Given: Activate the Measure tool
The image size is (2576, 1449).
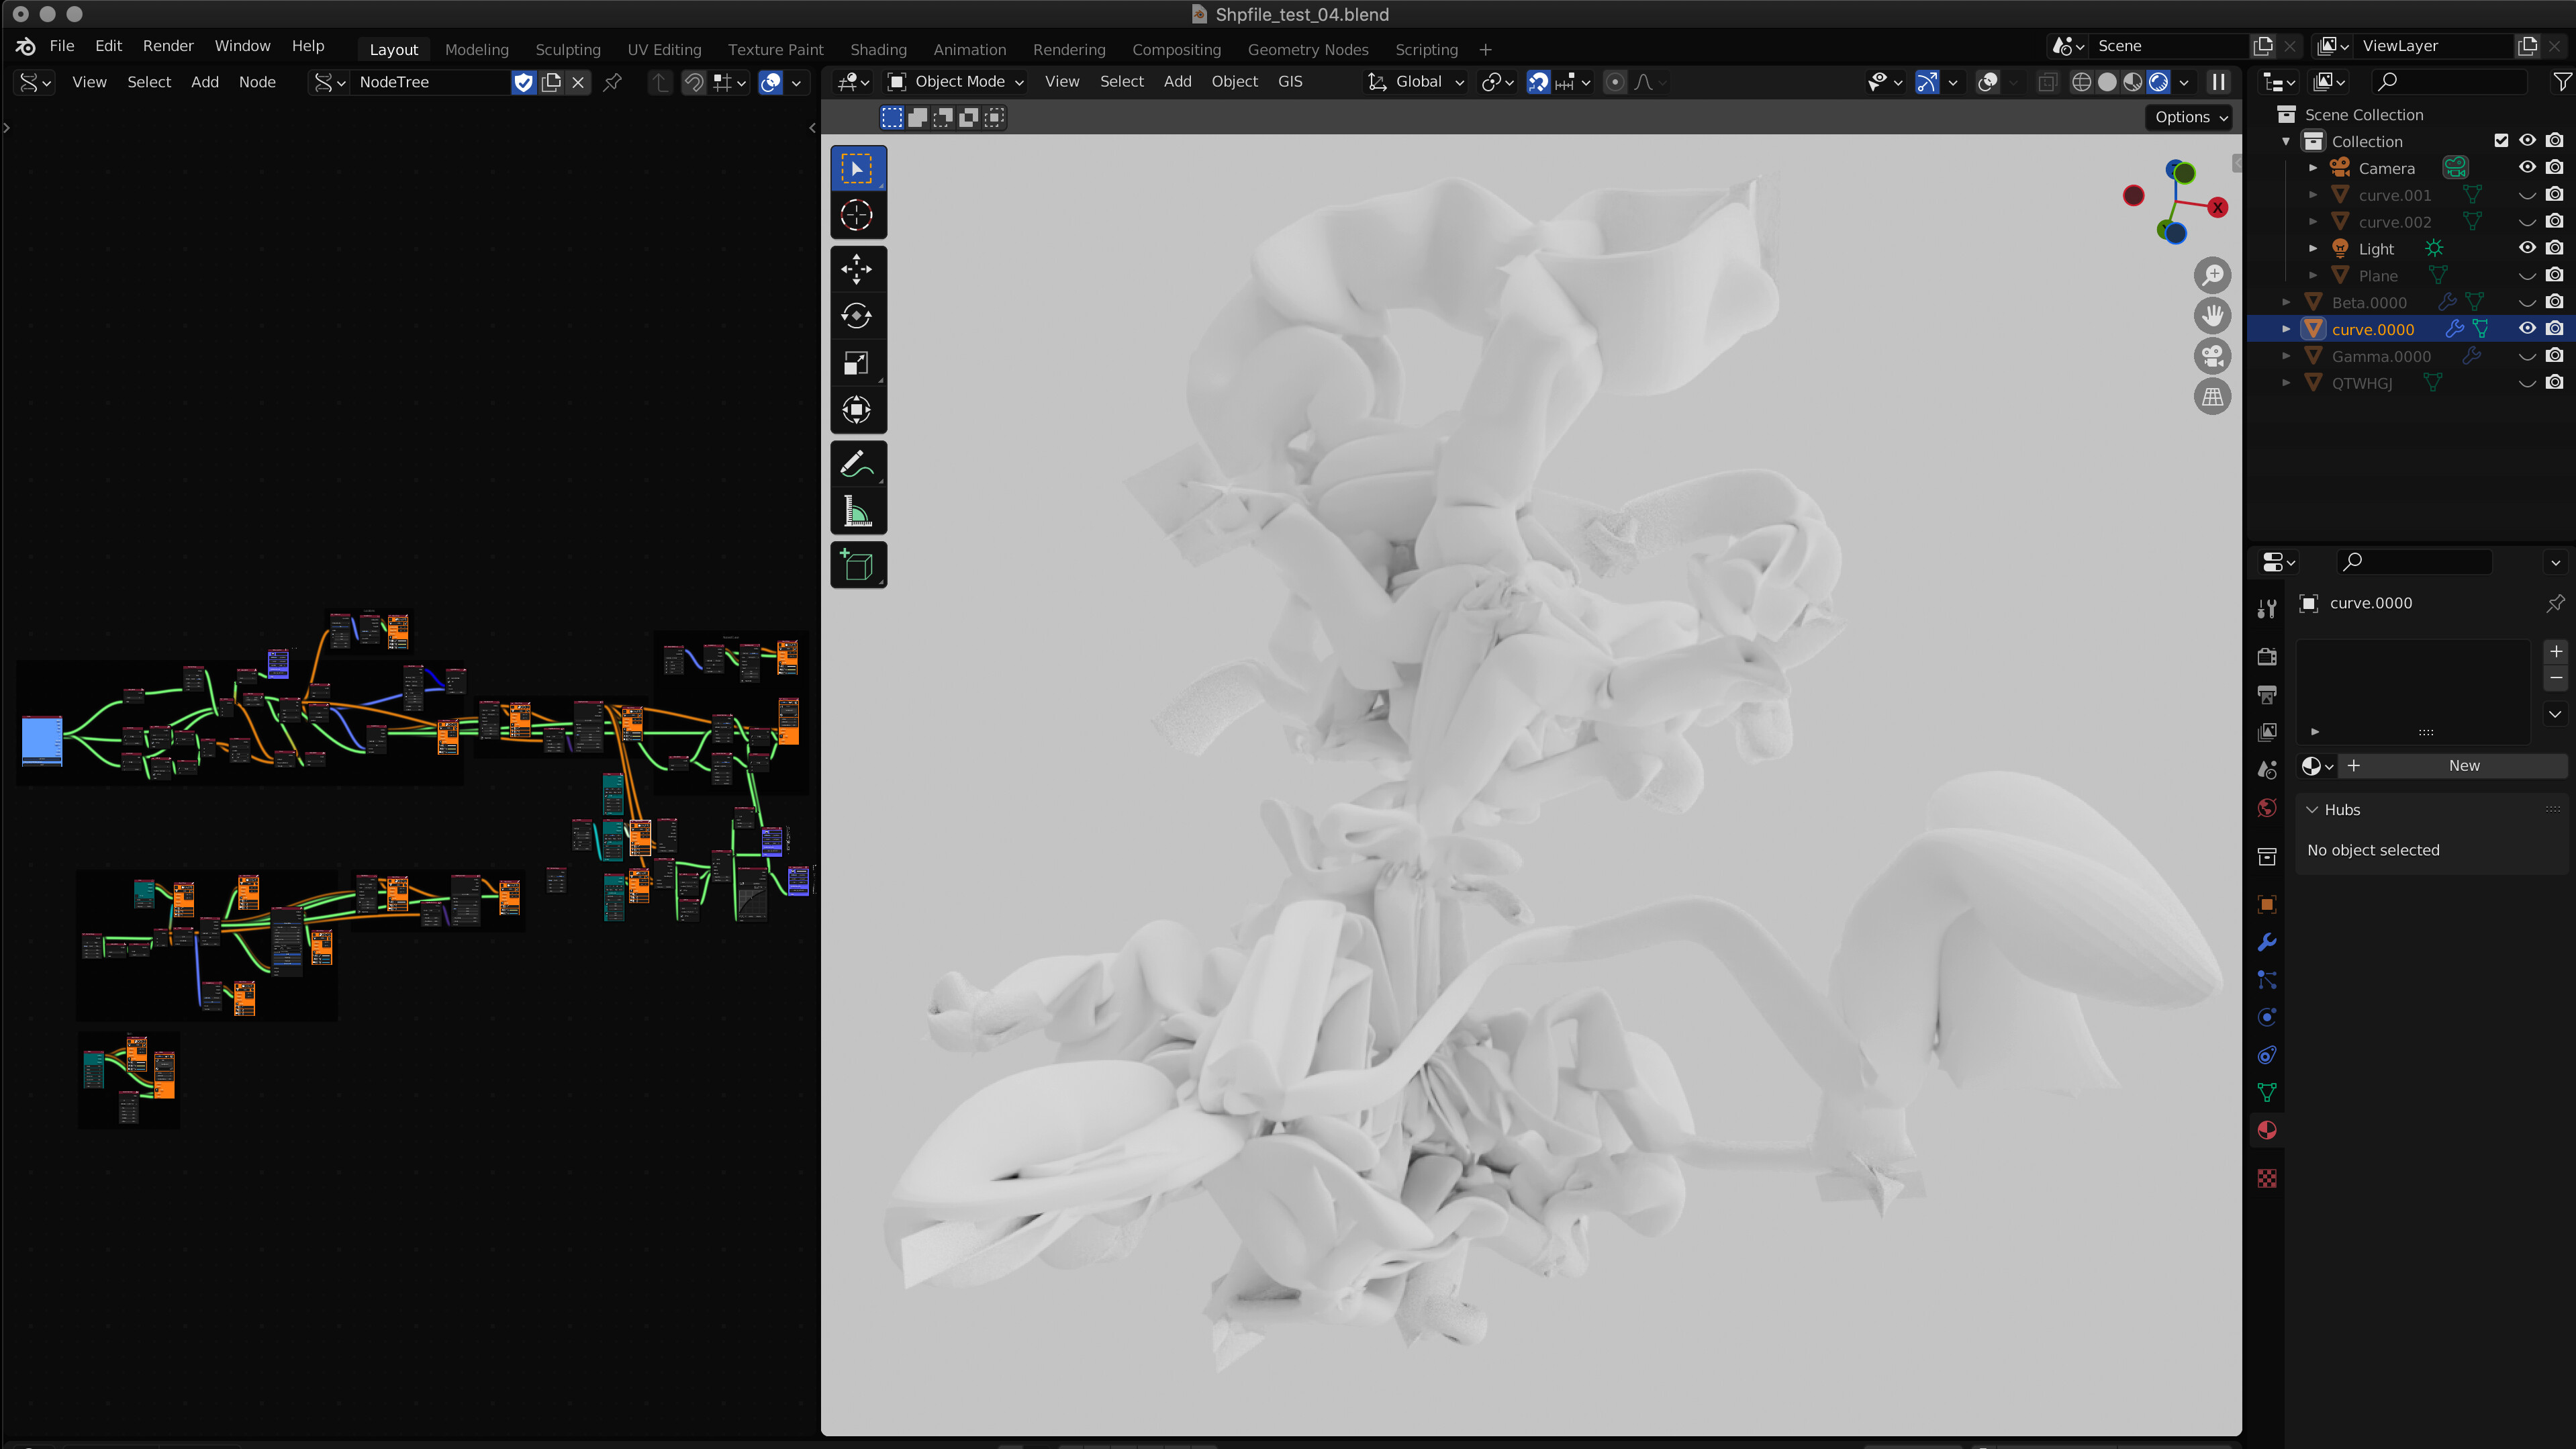Looking at the screenshot, I should coord(856,512).
